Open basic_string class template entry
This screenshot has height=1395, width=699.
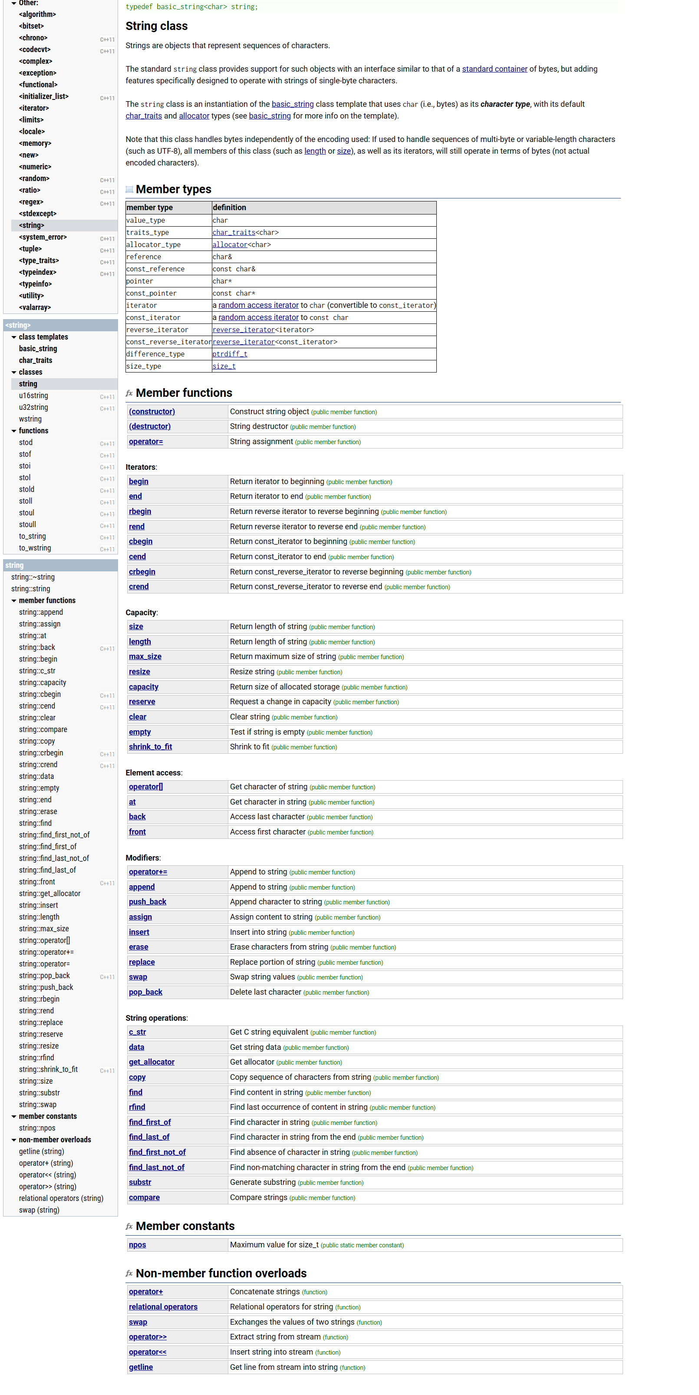[x=38, y=349]
